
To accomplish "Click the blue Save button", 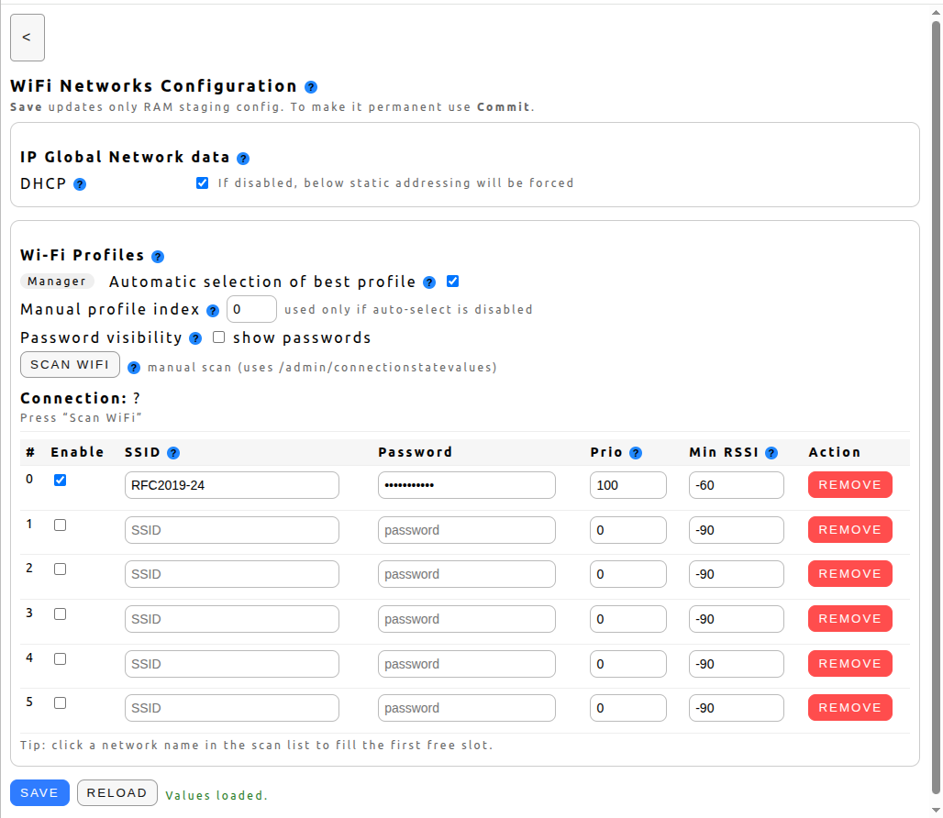I will pyautogui.click(x=39, y=793).
